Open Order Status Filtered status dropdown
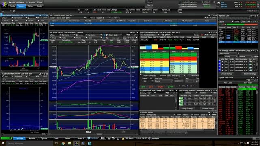Screen dimensions: 260x146 pyautogui.click(x=187, y=114)
